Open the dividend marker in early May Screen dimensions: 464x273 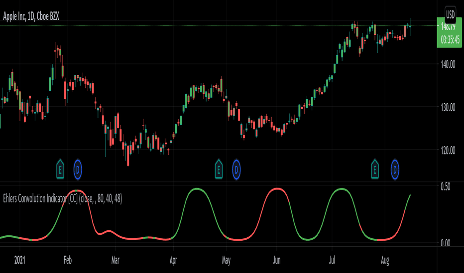pyautogui.click(x=236, y=169)
